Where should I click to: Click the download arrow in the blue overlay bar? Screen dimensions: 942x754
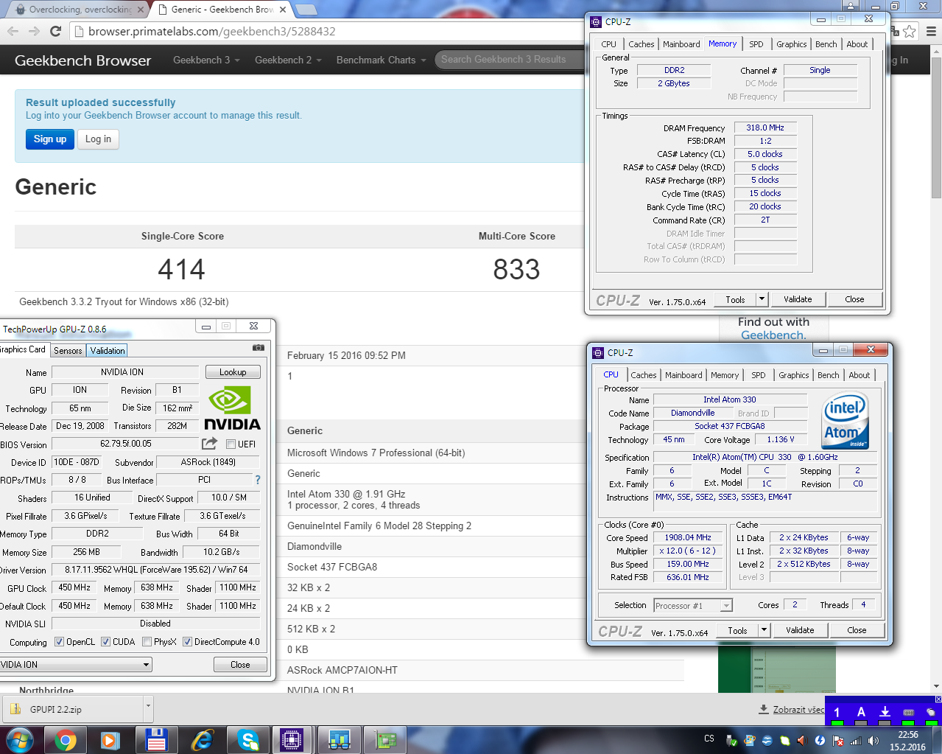(x=885, y=712)
